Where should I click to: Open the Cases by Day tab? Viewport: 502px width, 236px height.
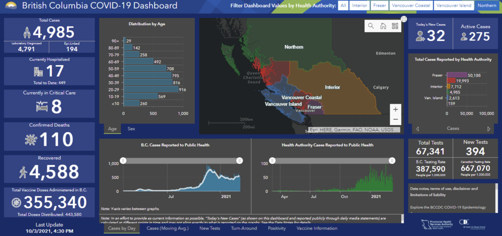pos(122,228)
